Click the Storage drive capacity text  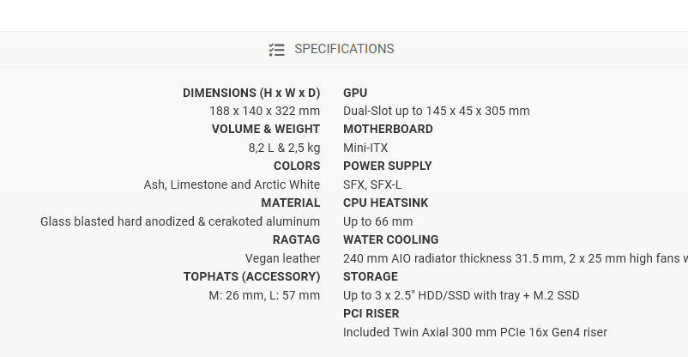[x=461, y=295]
